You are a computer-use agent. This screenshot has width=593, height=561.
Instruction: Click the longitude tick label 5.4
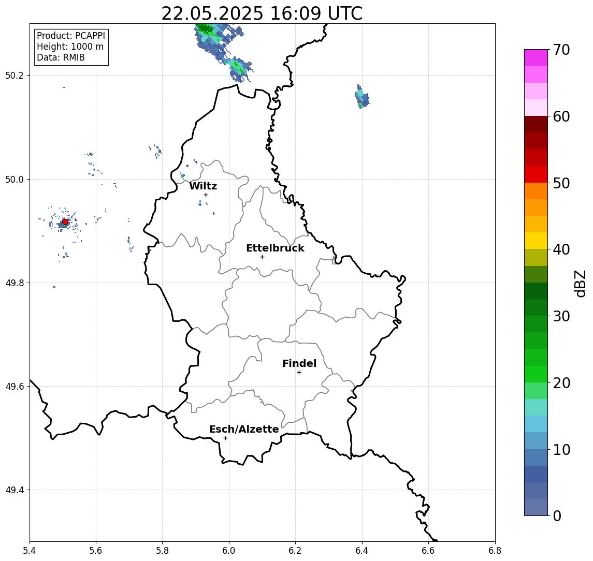(x=30, y=551)
